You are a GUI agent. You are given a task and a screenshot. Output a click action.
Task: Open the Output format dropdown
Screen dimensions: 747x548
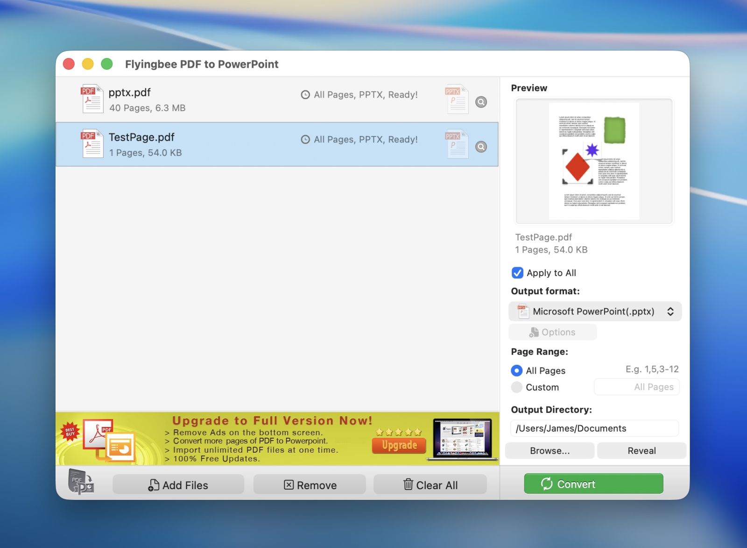coord(595,312)
